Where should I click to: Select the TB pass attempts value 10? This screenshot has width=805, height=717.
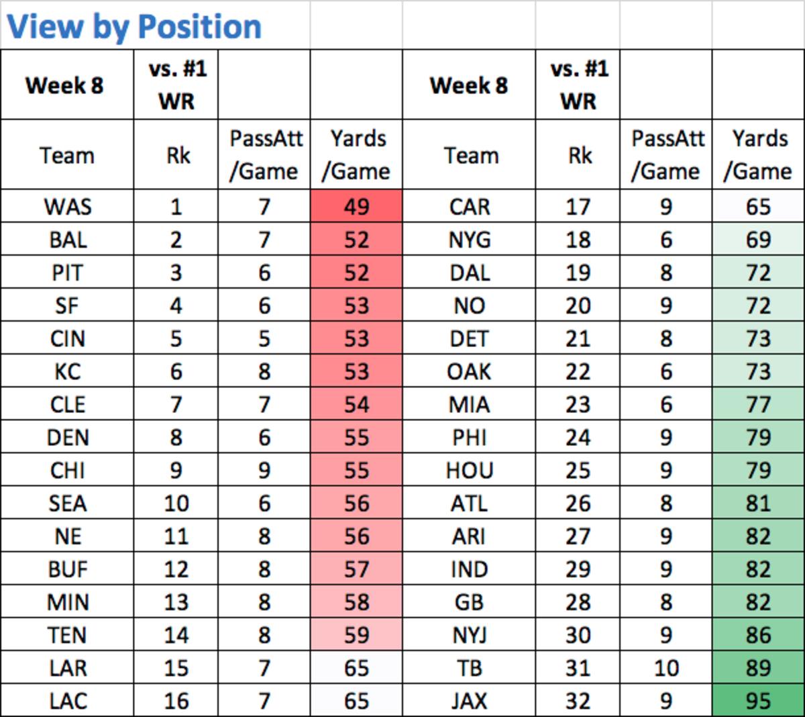[x=665, y=668]
